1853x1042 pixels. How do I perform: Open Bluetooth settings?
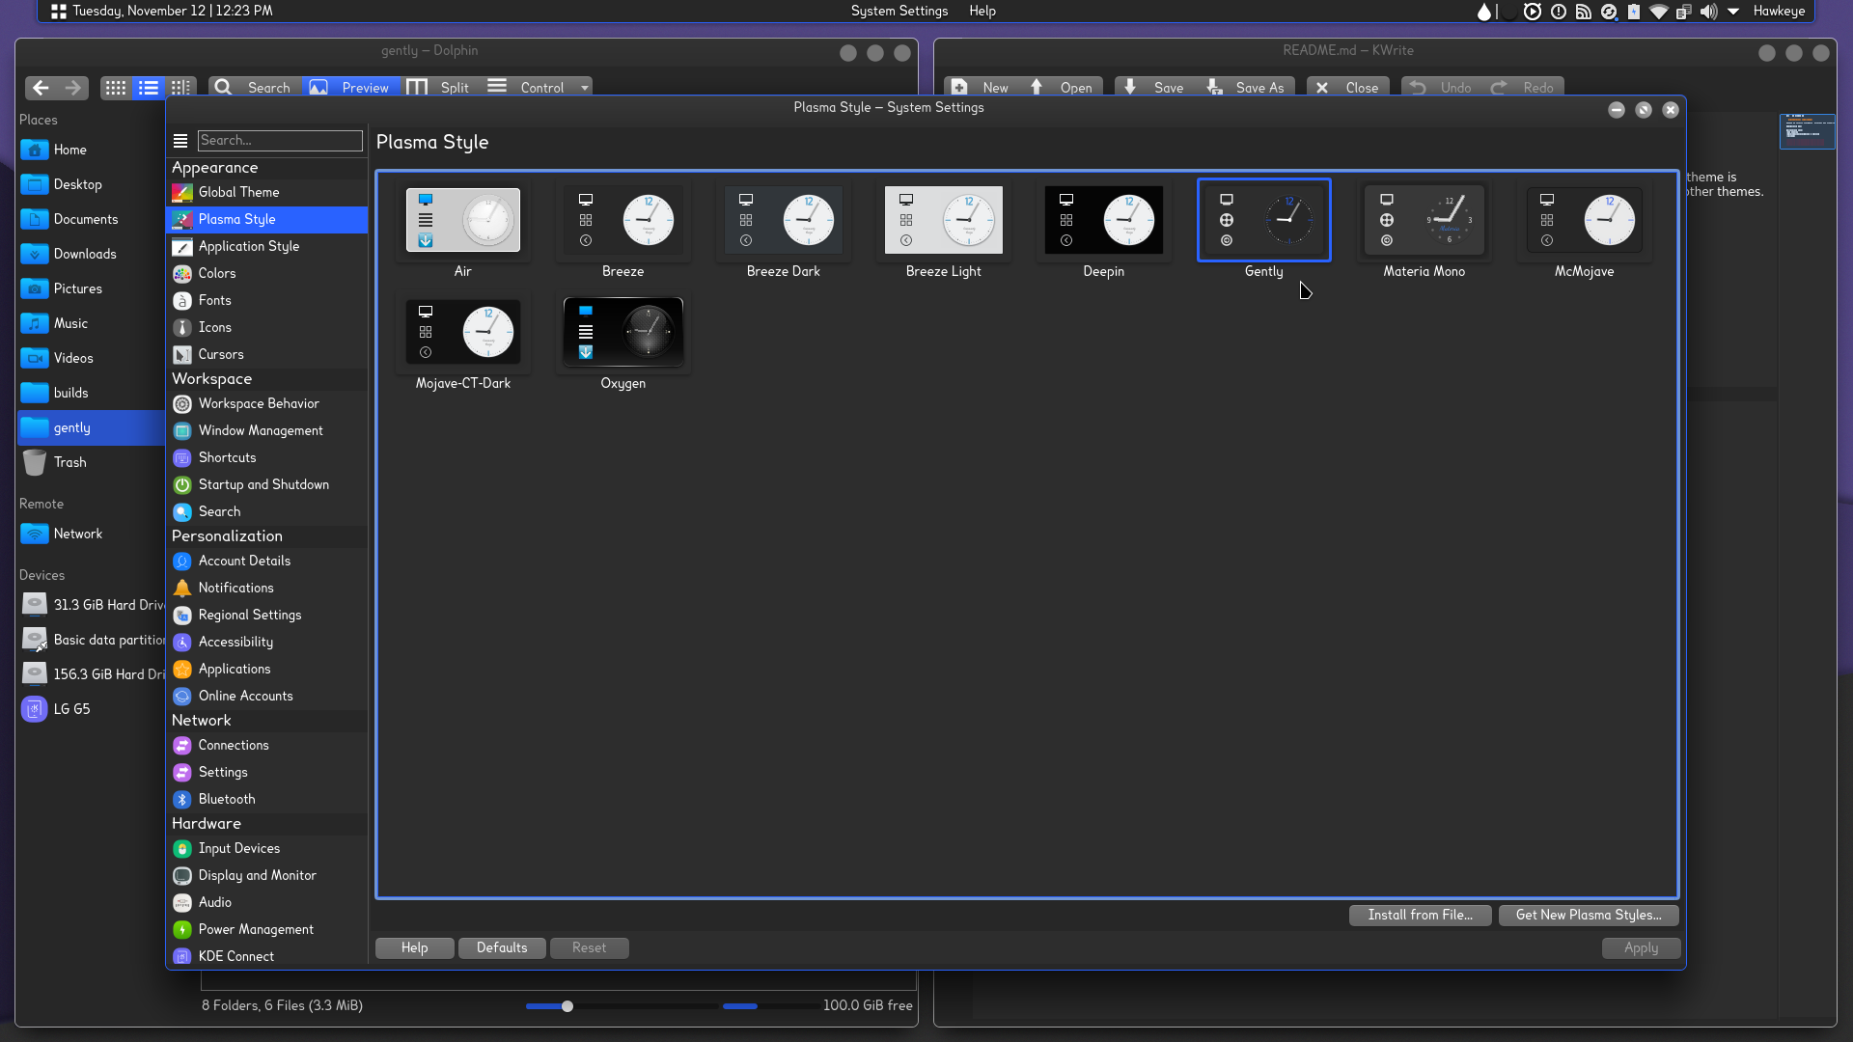266,799
